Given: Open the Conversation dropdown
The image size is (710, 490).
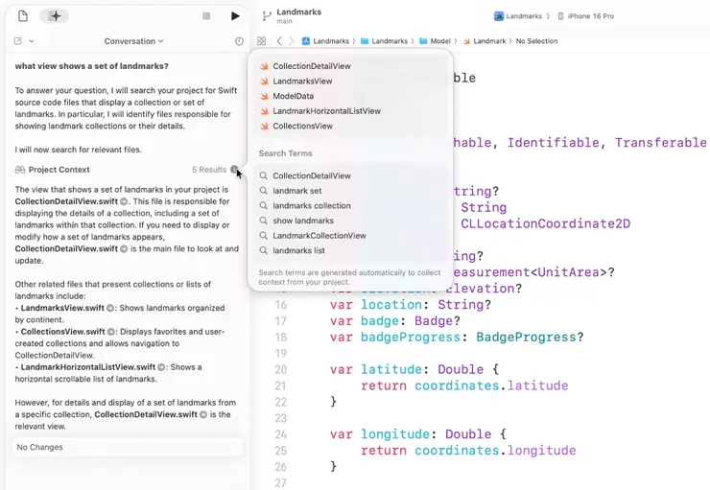Looking at the screenshot, I should tap(133, 41).
